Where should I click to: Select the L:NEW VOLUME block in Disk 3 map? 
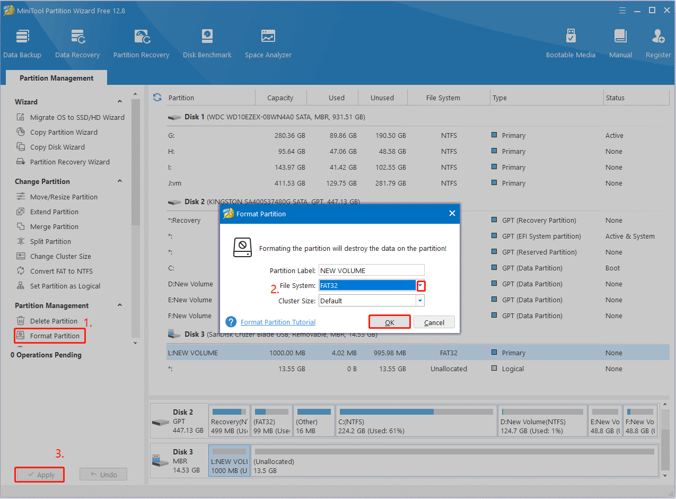click(x=229, y=461)
